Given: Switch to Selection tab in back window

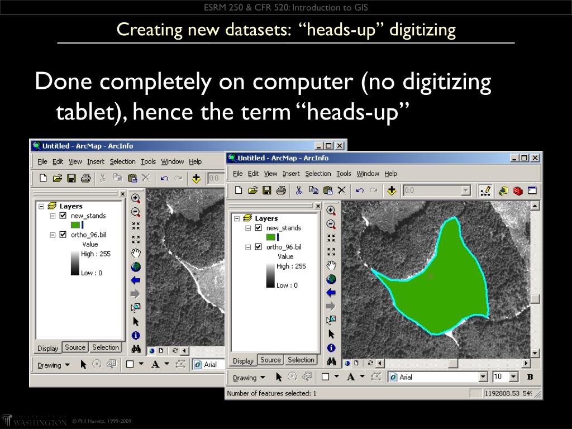Looking at the screenshot, I should [106, 347].
